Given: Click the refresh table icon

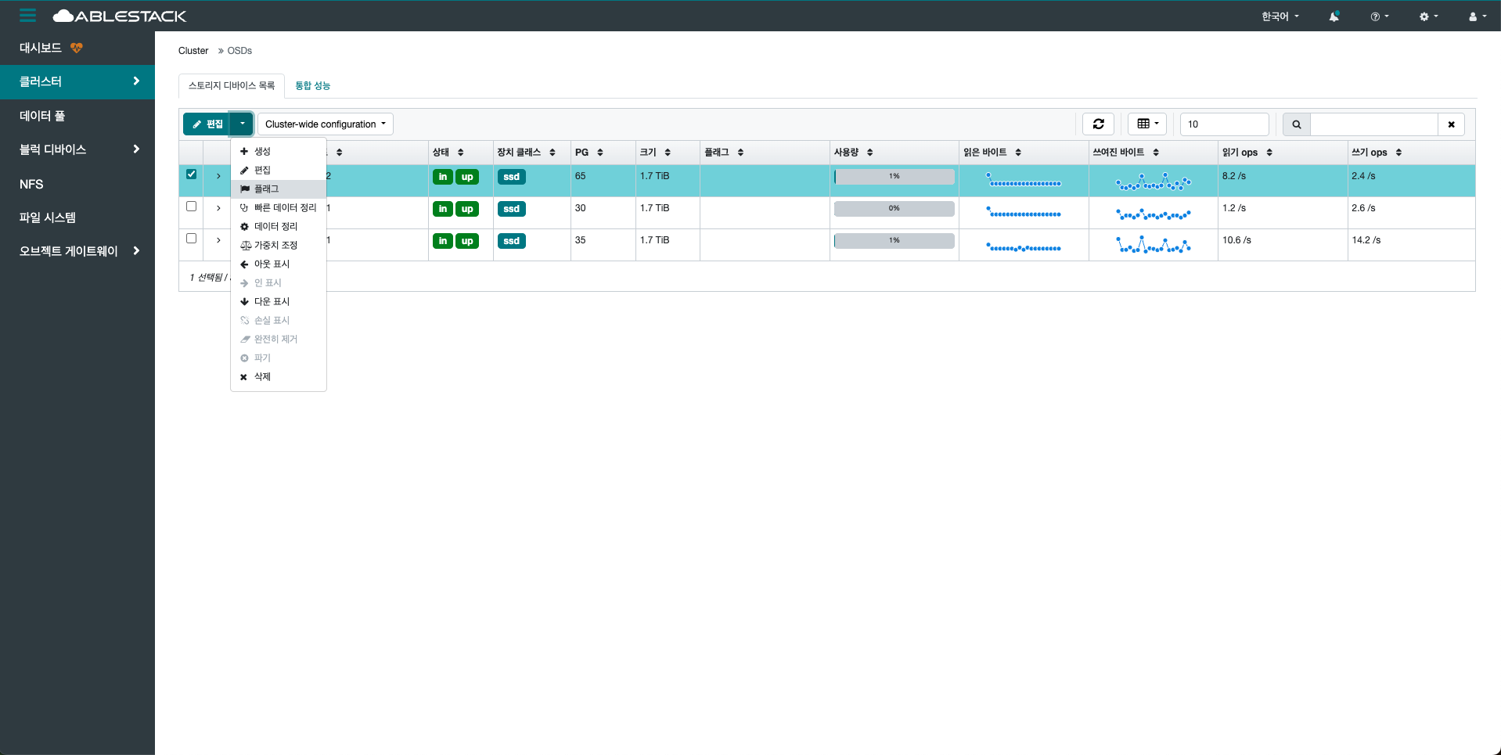Looking at the screenshot, I should [x=1098, y=124].
